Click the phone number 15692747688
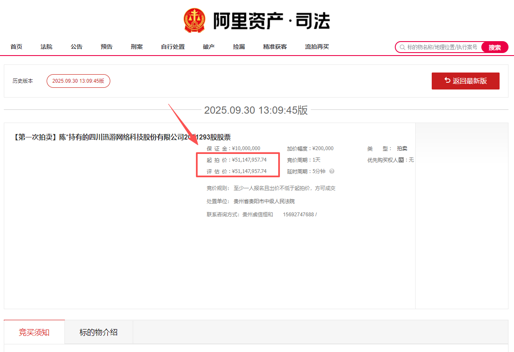This screenshot has width=514, height=352. pos(299,215)
